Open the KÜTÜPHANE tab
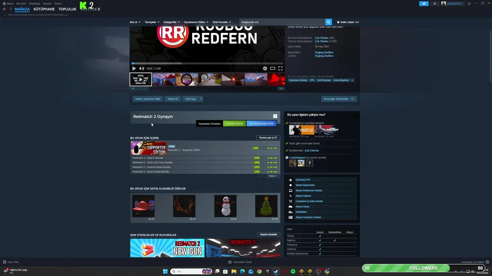 (44, 9)
